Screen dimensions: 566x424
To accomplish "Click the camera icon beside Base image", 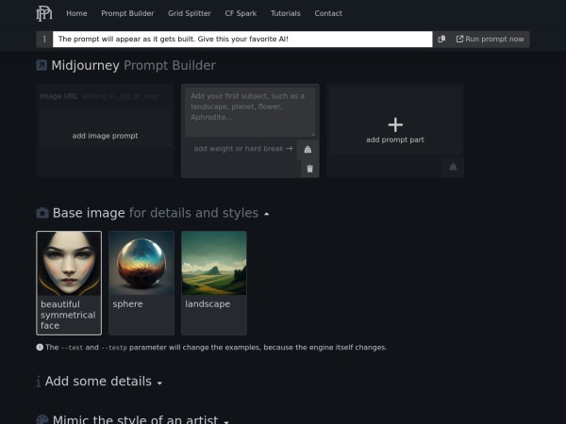I will click(x=42, y=214).
